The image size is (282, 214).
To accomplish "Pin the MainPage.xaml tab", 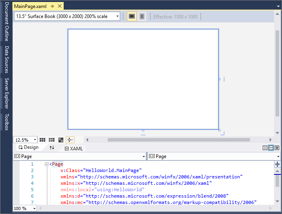I will [52, 6].
